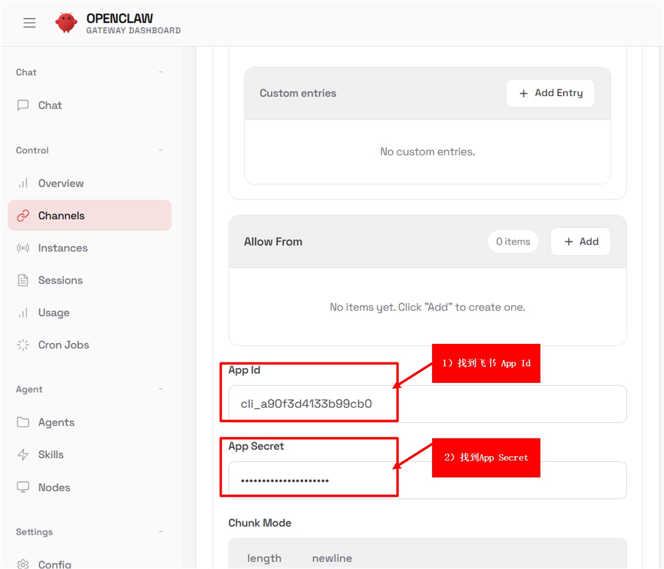
Task: Collapse the Agent sidebar section
Action: click(x=161, y=389)
